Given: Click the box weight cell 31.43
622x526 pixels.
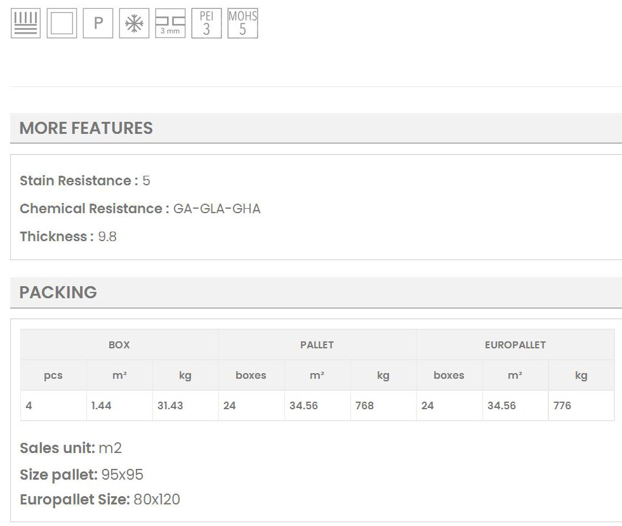Looking at the screenshot, I should [x=170, y=405].
